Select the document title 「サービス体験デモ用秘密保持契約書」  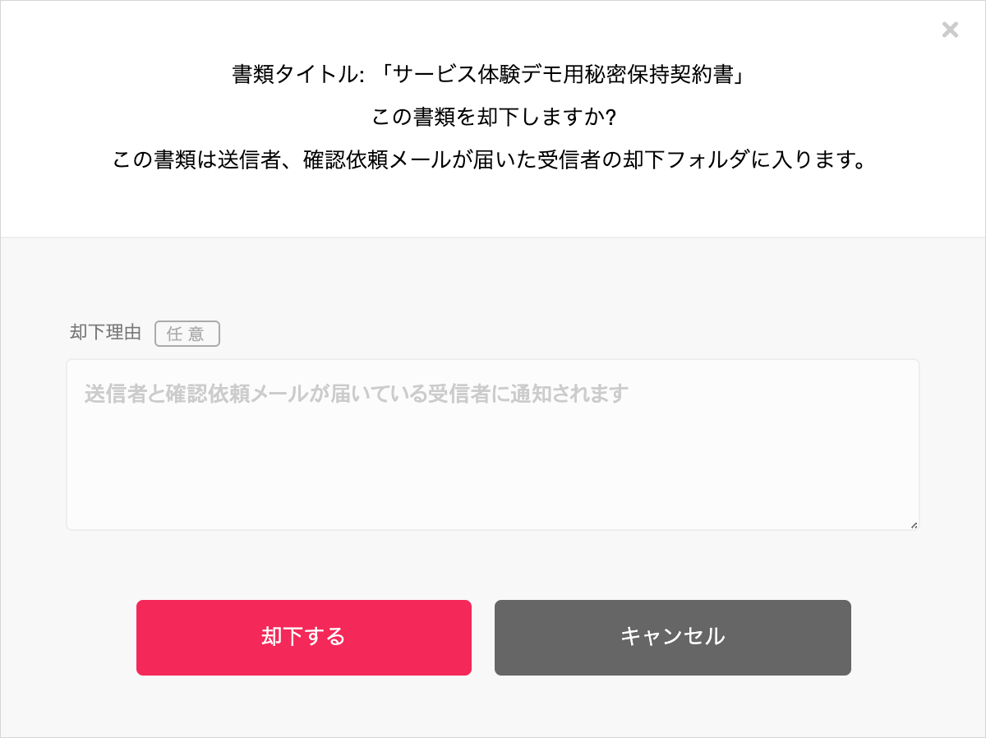click(563, 75)
